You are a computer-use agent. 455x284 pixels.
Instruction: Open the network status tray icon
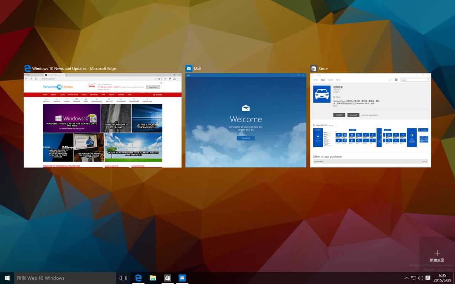coord(414,278)
